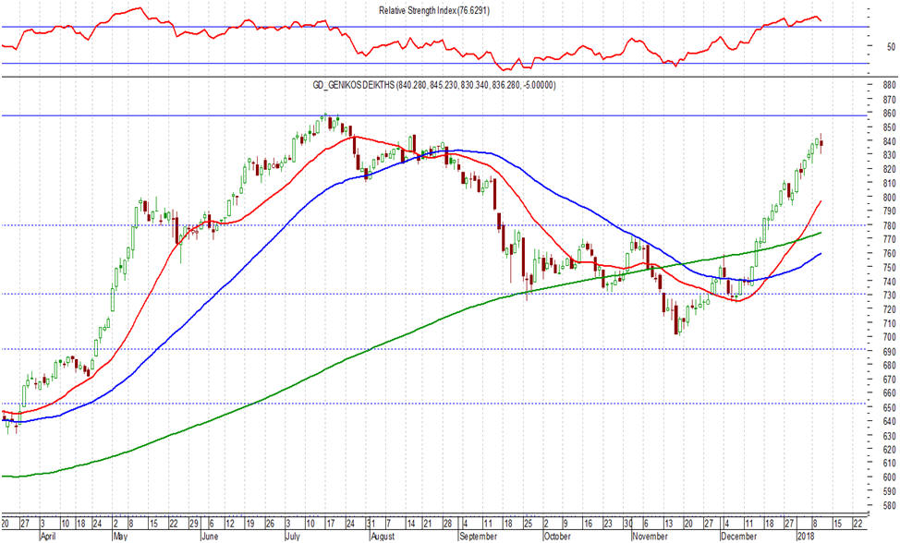Screen dimensions: 900x543
Task: Select the 2018 year label
Action: 804,537
